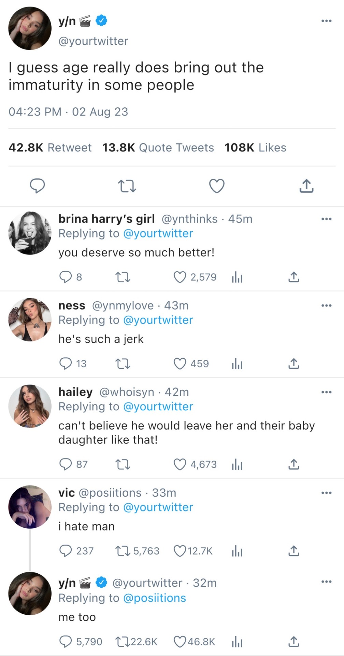View the 108K Likes list
The width and height of the screenshot is (344, 656).
255,148
